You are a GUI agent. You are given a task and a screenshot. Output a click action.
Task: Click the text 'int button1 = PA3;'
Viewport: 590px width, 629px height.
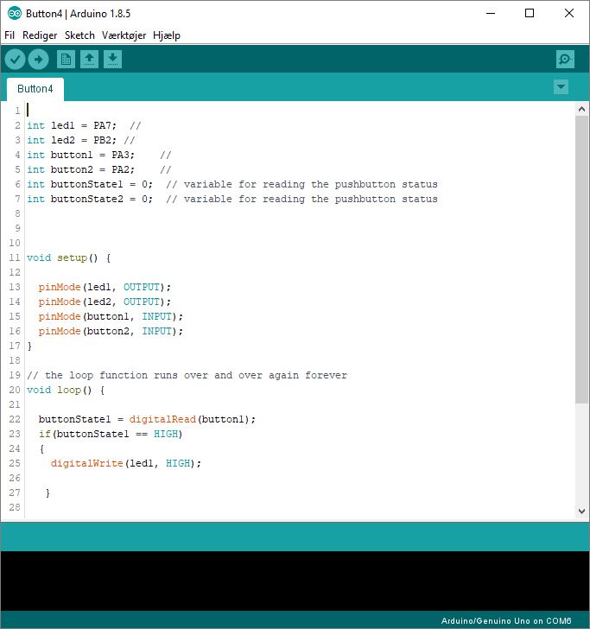pyautogui.click(x=80, y=155)
